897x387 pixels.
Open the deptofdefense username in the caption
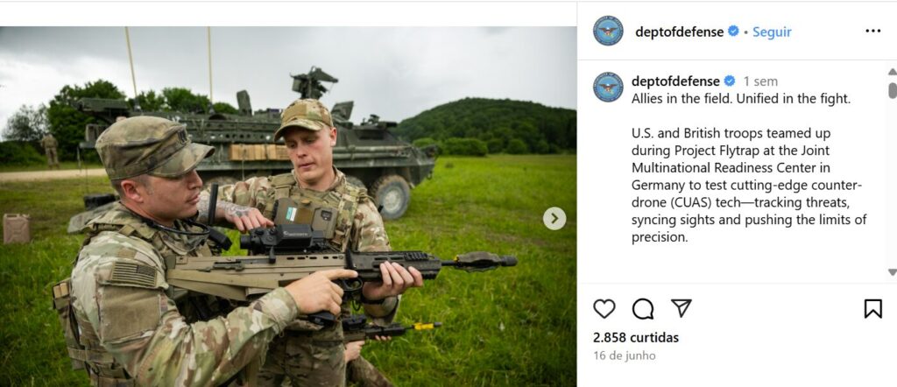pyautogui.click(x=675, y=81)
